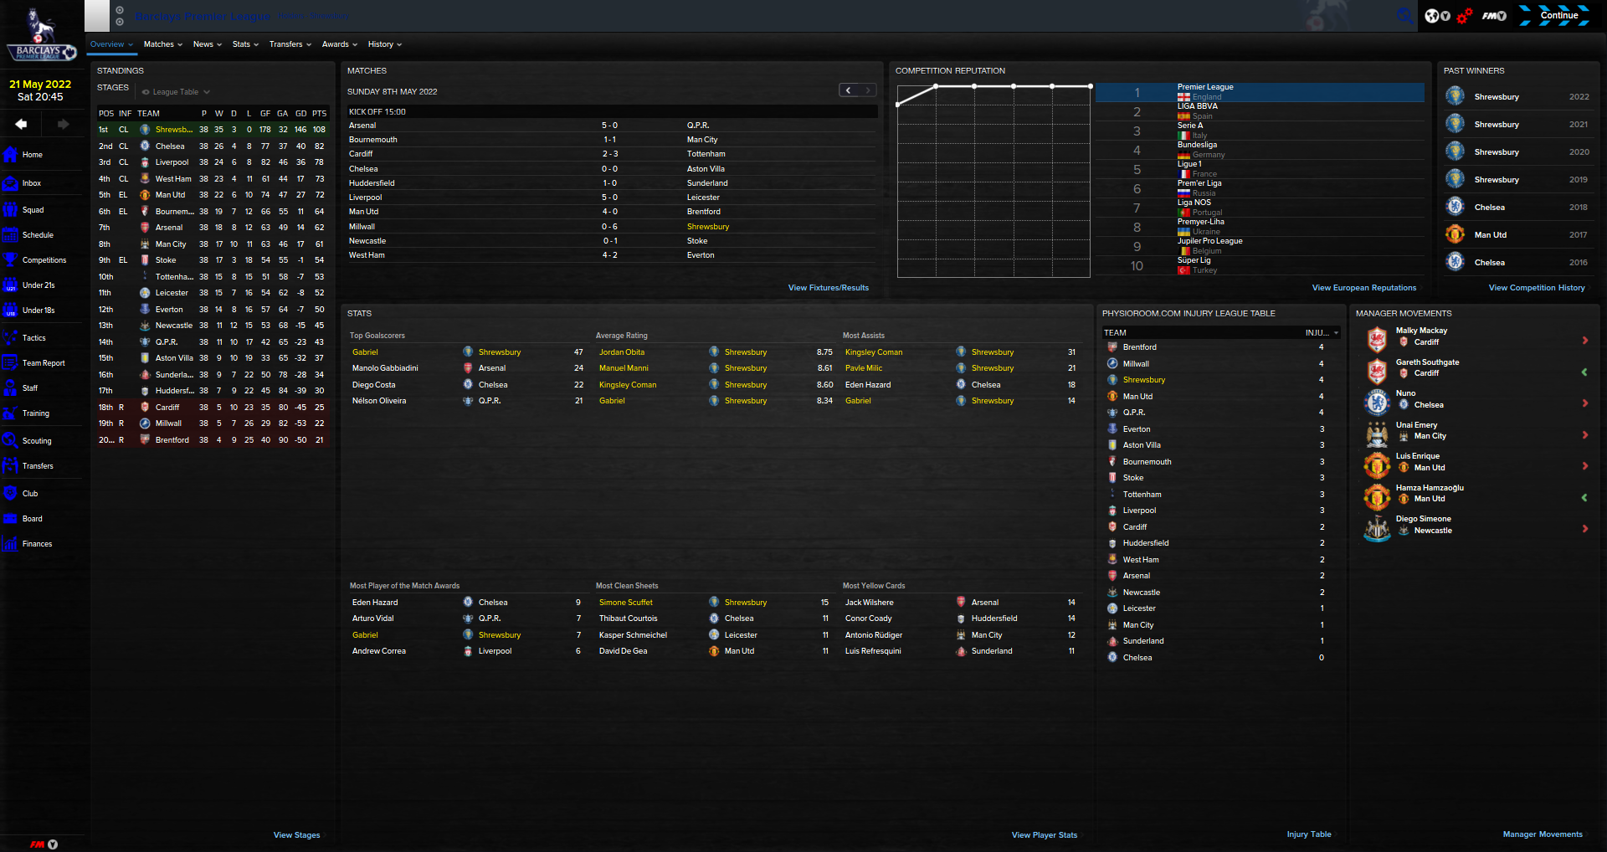Open View Competition History link
The width and height of the screenshot is (1607, 852).
tap(1537, 288)
